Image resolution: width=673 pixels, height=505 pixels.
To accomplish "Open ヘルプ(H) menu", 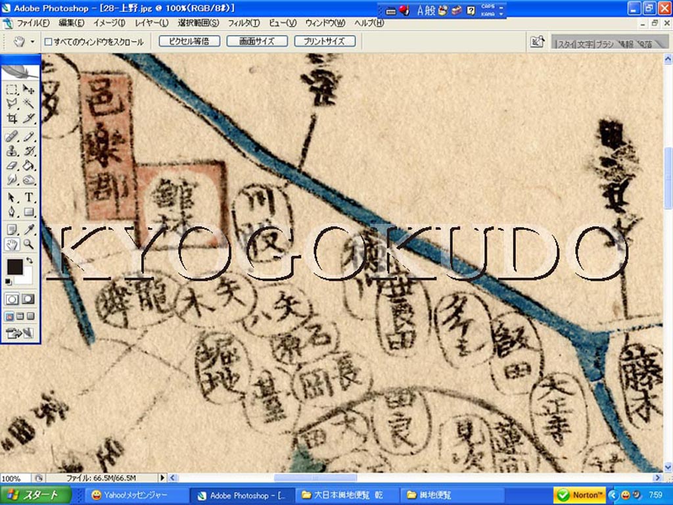I will [x=369, y=23].
